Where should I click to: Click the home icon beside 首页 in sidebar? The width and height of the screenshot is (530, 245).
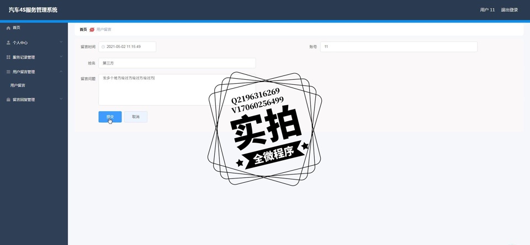pyautogui.click(x=8, y=28)
